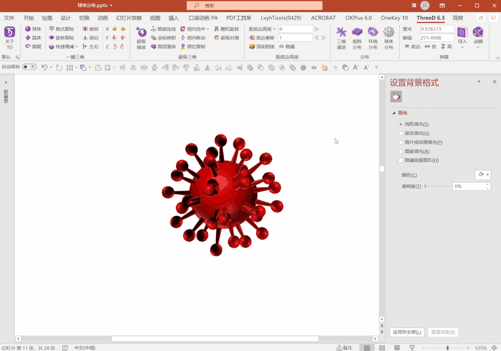Image resolution: width=501 pixels, height=351 pixels.
Task: Click the 底边 convert button
Action: coord(412,46)
